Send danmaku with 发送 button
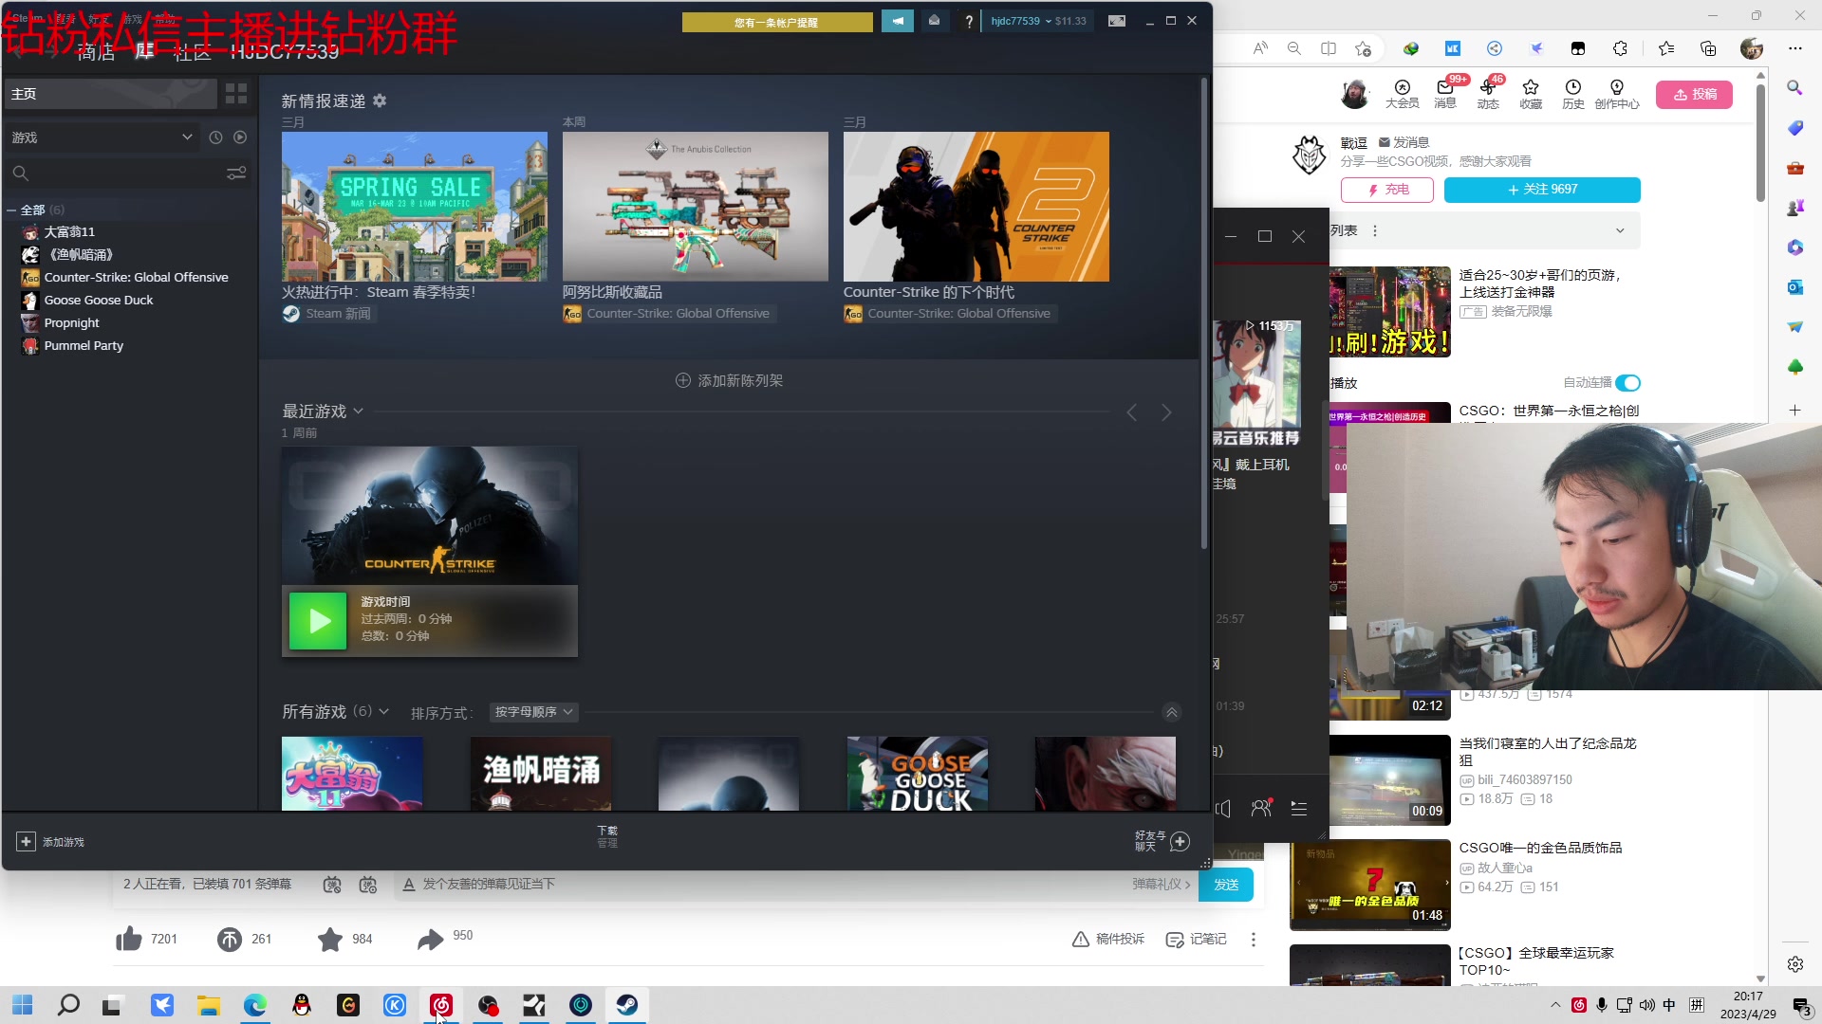Screen dimensions: 1822x1024 click(x=1226, y=885)
